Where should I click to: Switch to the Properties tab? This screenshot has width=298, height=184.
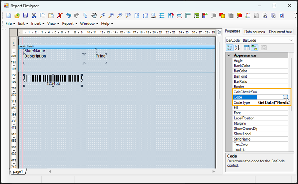coord(232,31)
